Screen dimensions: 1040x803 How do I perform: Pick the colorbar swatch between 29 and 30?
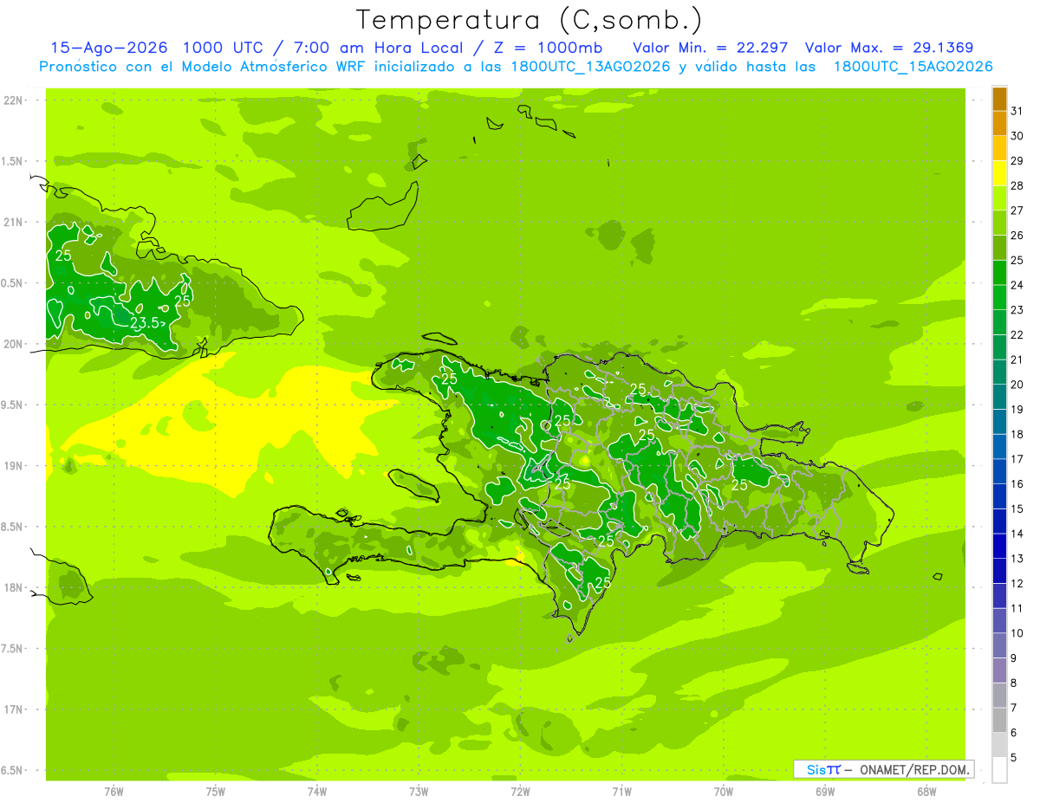[x=999, y=149]
